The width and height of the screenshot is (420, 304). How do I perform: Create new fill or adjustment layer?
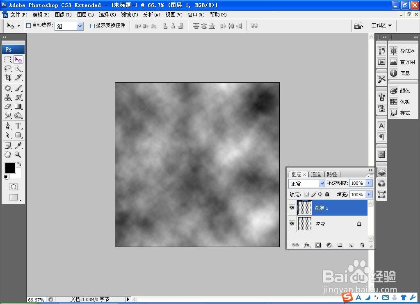(x=329, y=245)
